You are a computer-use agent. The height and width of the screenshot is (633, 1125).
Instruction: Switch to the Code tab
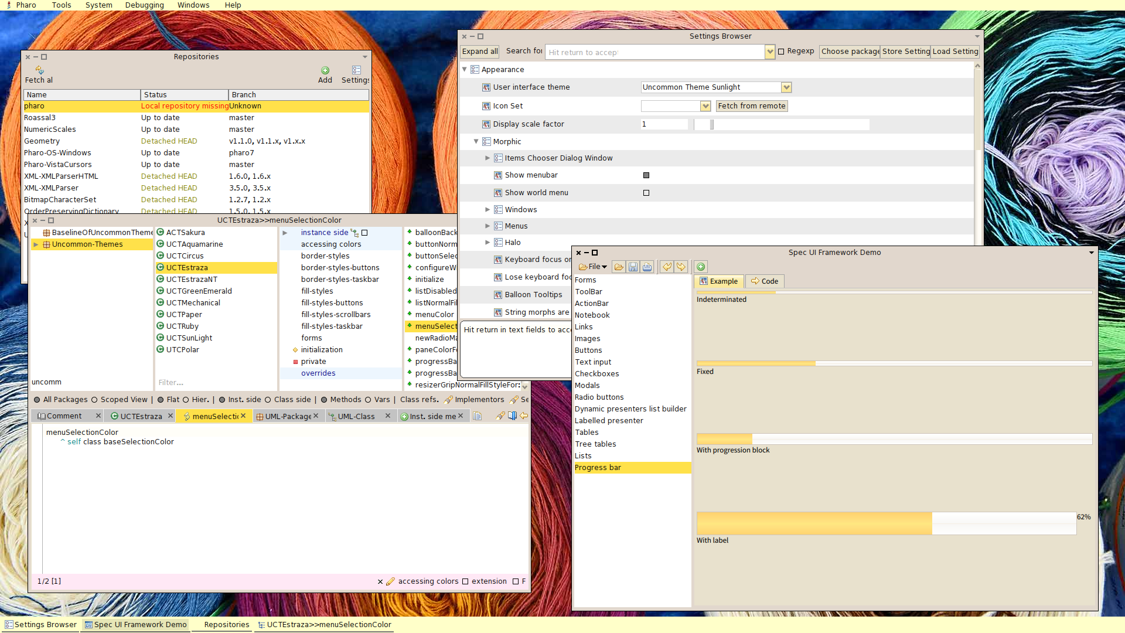(765, 281)
